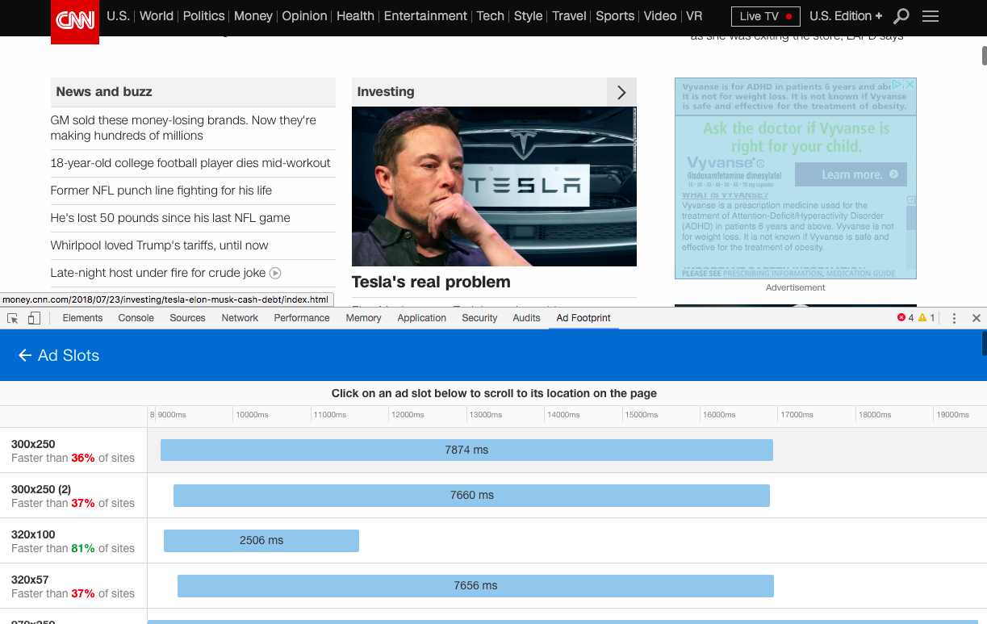Click the Investing section header
The height and width of the screenshot is (624, 987).
[x=386, y=92]
